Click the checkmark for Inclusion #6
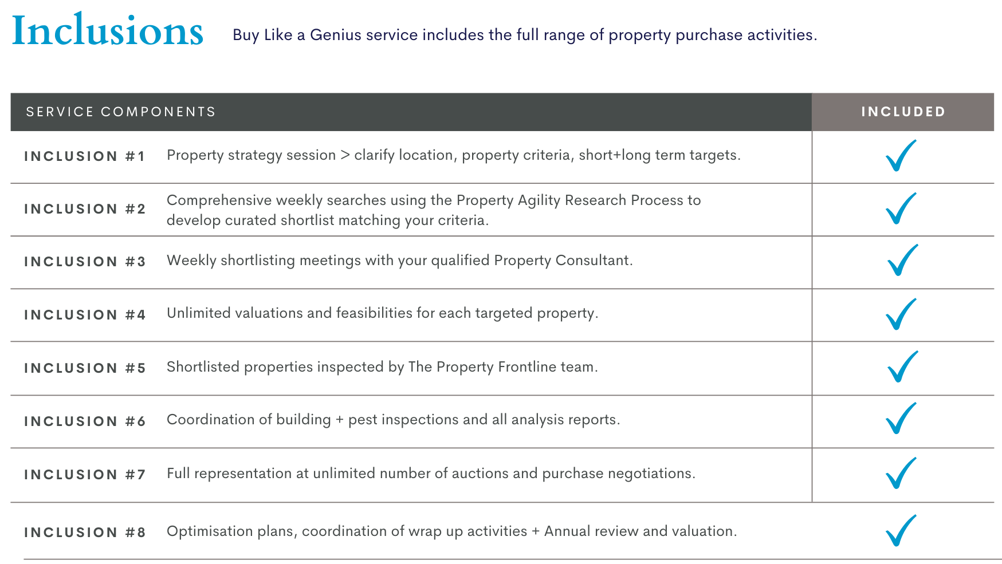This screenshot has height=564, width=1002. 901,419
